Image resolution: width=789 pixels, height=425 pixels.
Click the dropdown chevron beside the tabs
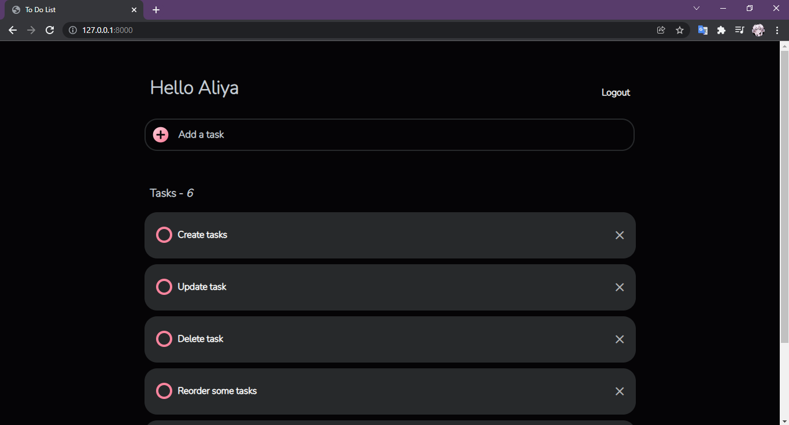tap(696, 8)
